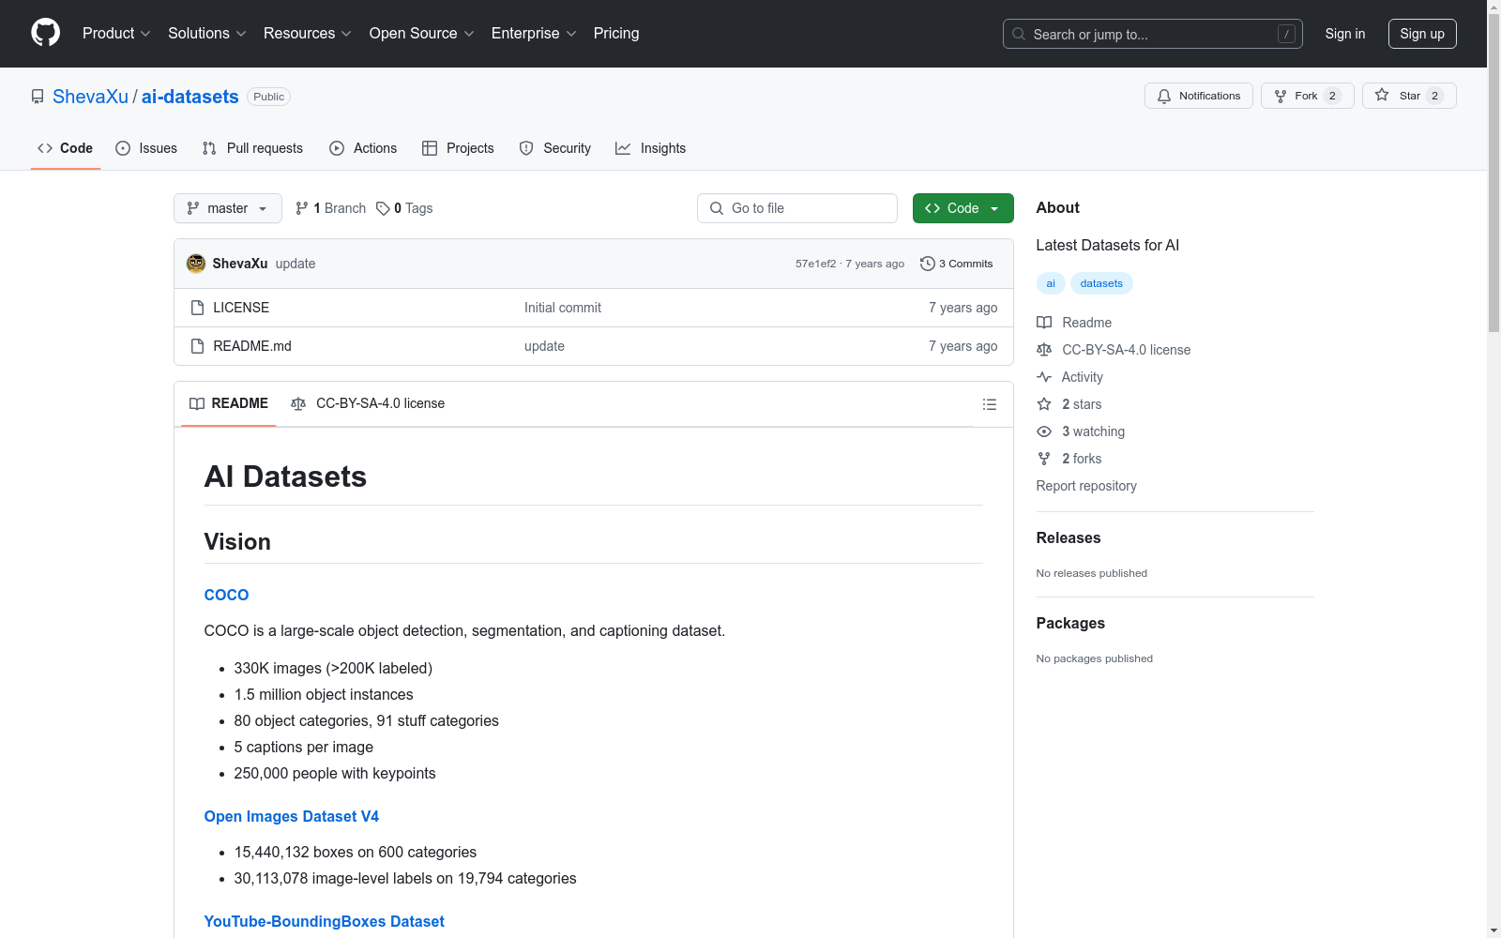Image resolution: width=1501 pixels, height=938 pixels.
Task: Open the Pull requests tab
Action: 252,148
